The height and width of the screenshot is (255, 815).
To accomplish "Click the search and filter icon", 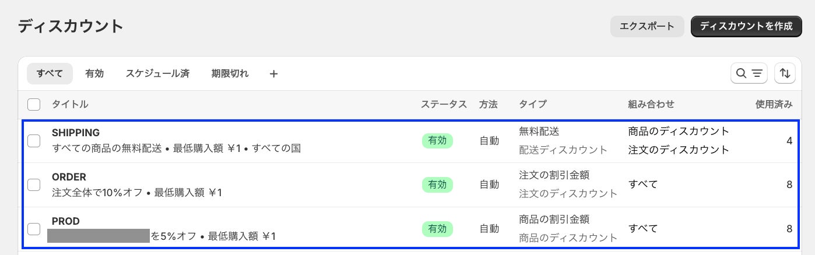I will (x=749, y=73).
